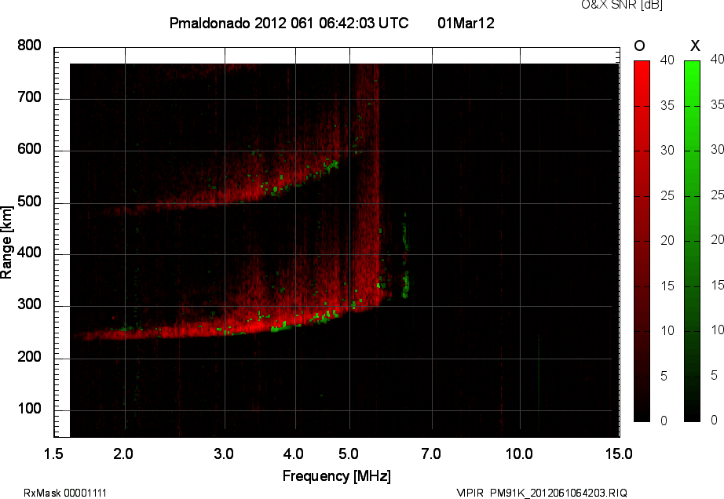Click the 800 tick on the range axis
Screen dimensions: 724x499
(30, 46)
